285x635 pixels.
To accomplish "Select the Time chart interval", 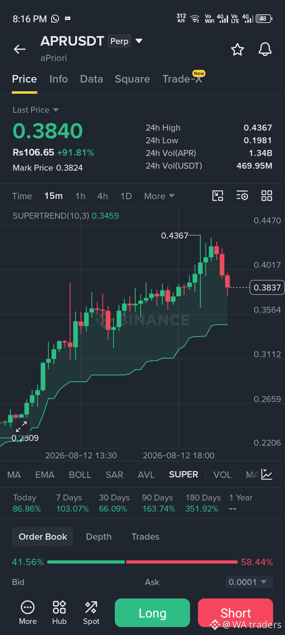I will click(x=22, y=196).
